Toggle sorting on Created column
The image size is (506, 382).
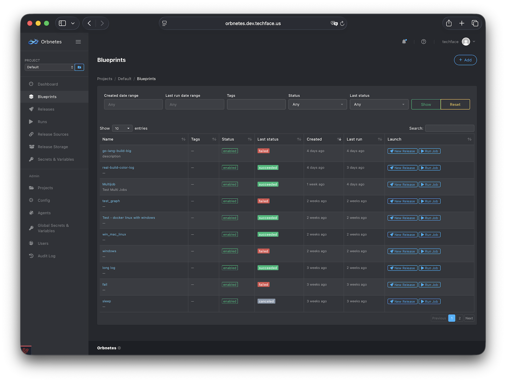click(339, 139)
